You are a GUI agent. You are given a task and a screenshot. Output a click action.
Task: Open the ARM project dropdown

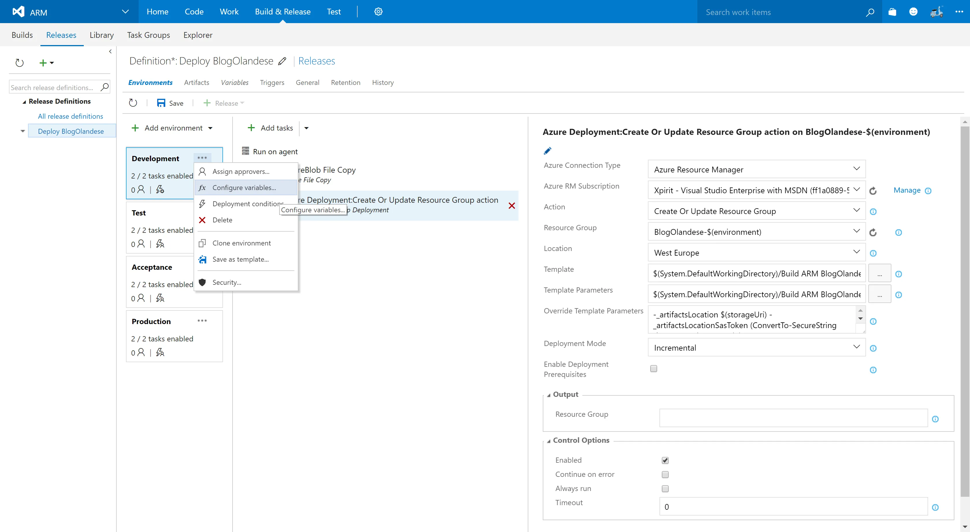point(125,12)
